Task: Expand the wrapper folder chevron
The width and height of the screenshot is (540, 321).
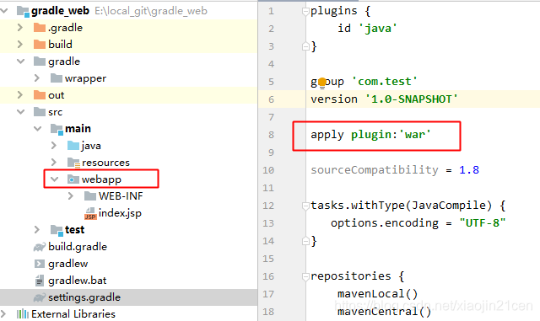Action: pos(37,78)
